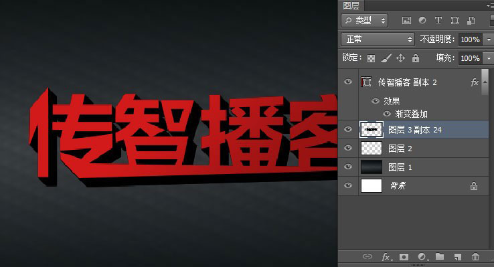
Task: Switch to the 图层 panel tab
Action: 351,5
